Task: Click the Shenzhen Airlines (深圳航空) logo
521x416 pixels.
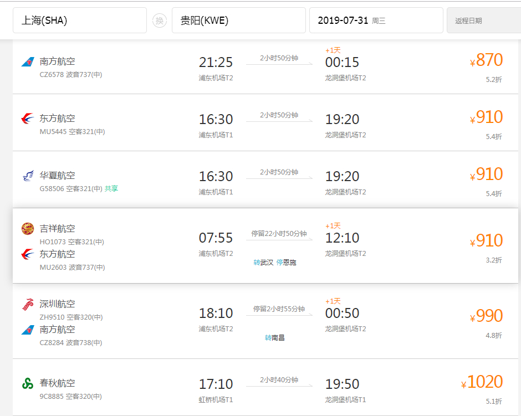Action: [28, 304]
